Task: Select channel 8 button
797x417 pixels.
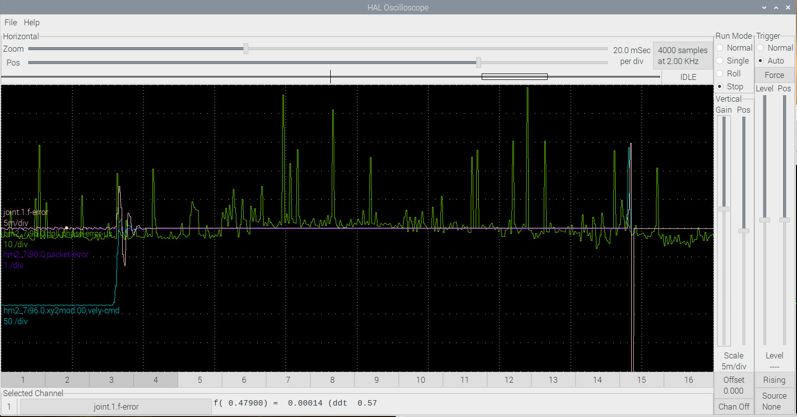Action: point(332,380)
